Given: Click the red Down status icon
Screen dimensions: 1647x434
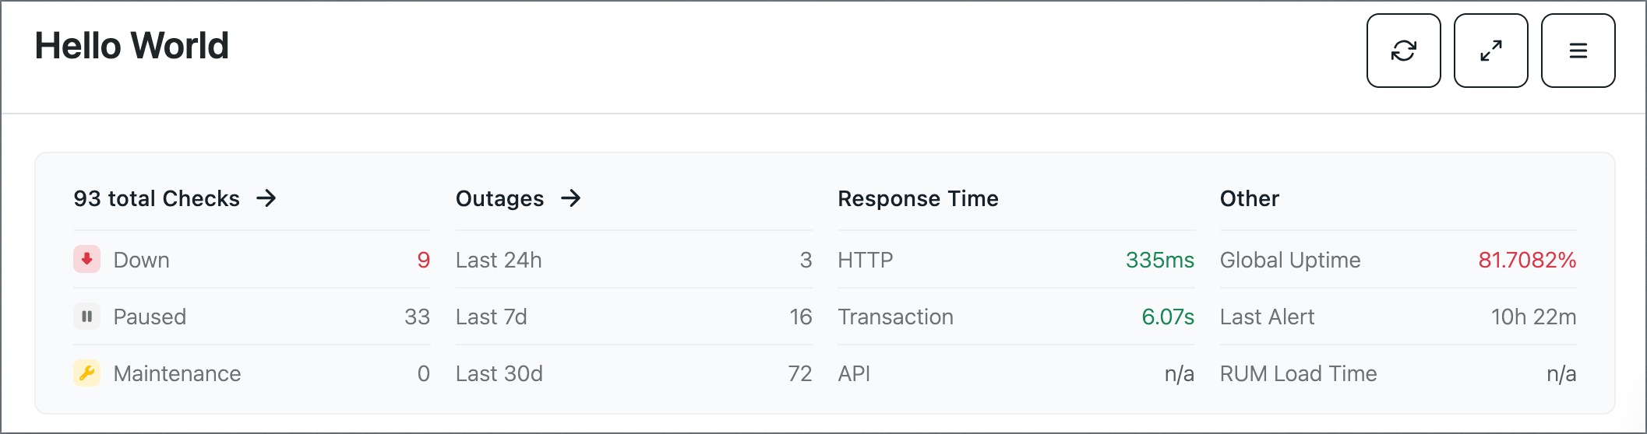Looking at the screenshot, I should tap(86, 259).
